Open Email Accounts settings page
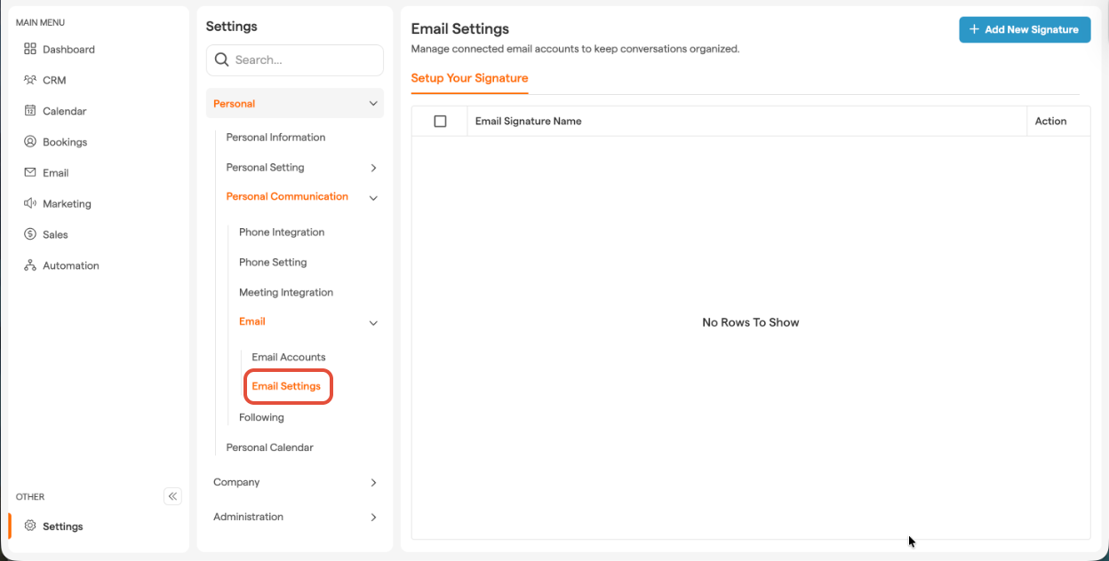The height and width of the screenshot is (561, 1109). point(289,357)
